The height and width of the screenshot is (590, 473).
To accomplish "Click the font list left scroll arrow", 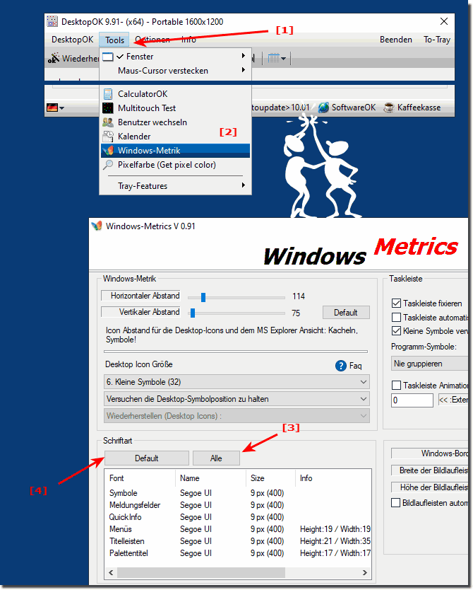I will (111, 572).
